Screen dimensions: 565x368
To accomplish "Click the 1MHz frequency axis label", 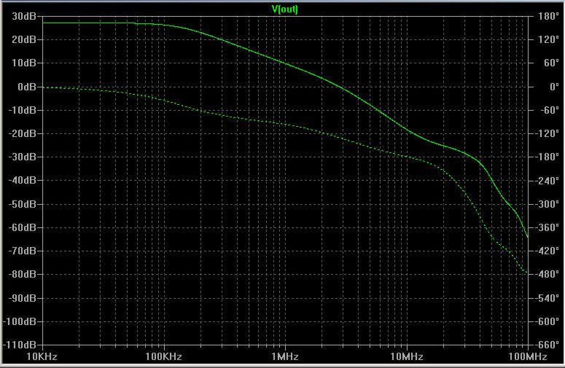I will click(x=285, y=357).
